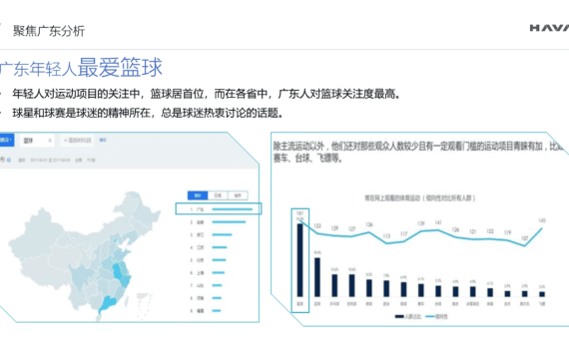Click the blue bar for rank 2 province
This screenshot has height=359, width=569.
click(x=229, y=222)
